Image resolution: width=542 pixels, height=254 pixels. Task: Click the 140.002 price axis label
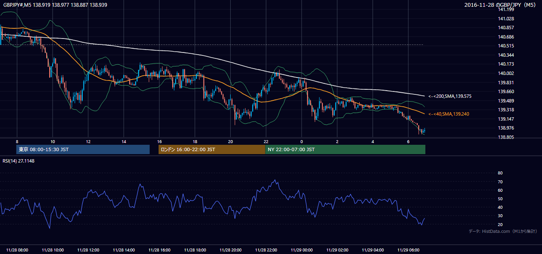click(x=506, y=73)
